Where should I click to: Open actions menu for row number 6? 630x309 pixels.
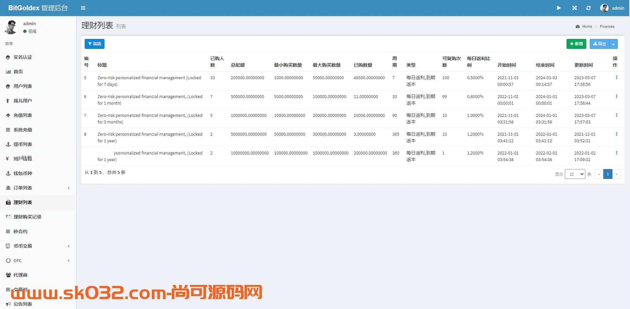[616, 96]
